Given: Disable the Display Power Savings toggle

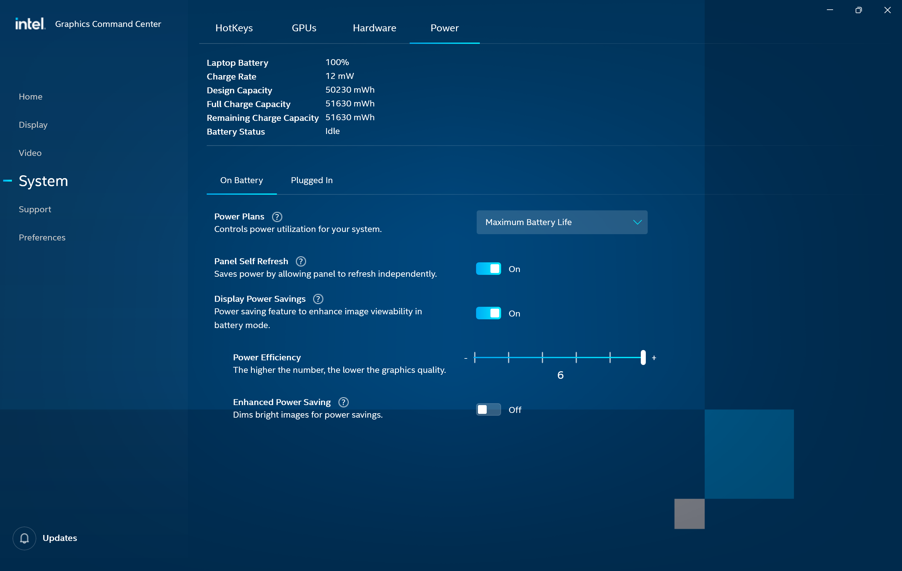Looking at the screenshot, I should click(x=488, y=313).
